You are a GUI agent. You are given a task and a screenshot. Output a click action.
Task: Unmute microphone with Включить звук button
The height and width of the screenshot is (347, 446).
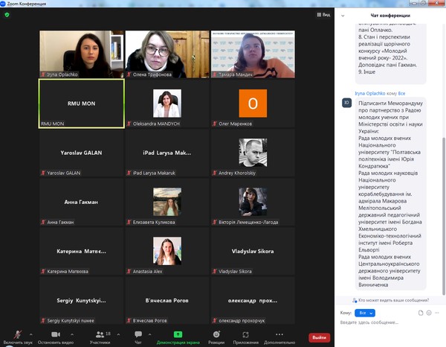point(17,336)
